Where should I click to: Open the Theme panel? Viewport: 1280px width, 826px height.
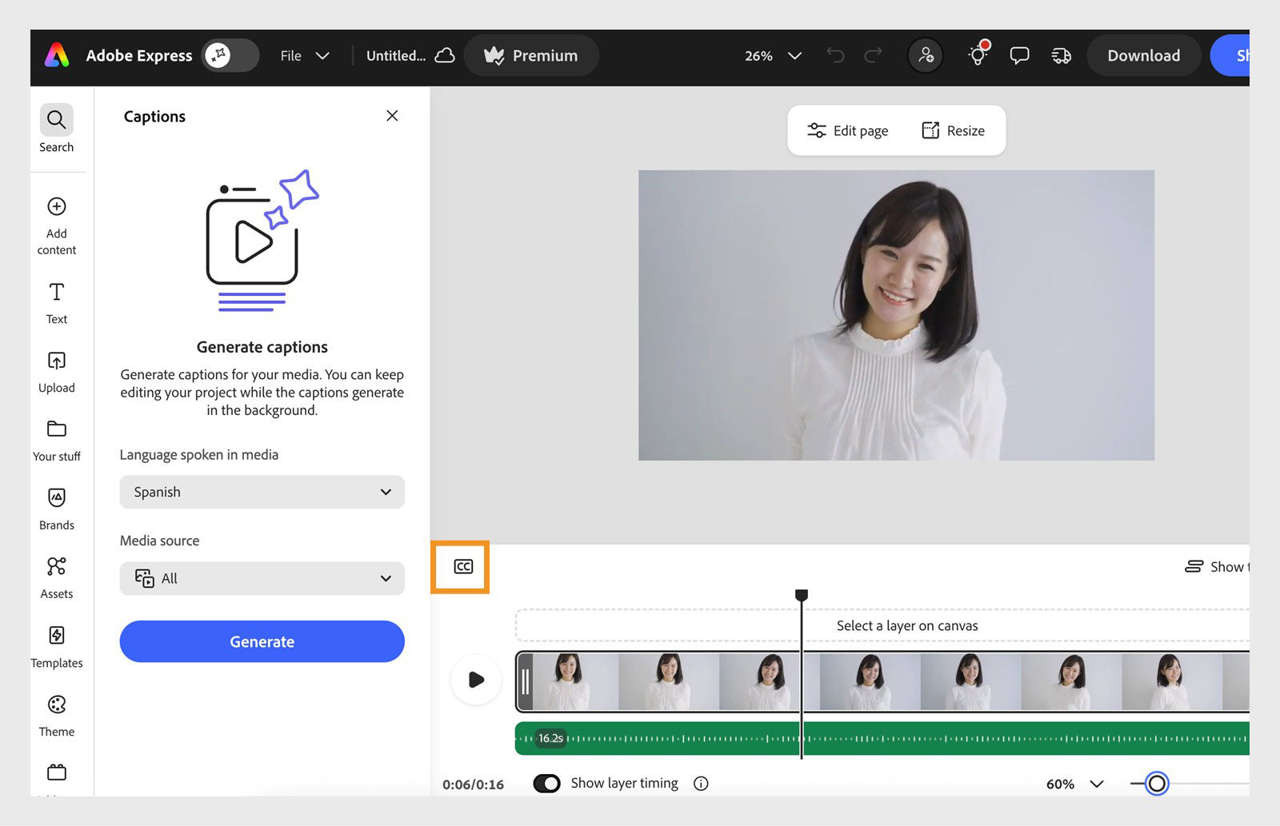tap(56, 715)
